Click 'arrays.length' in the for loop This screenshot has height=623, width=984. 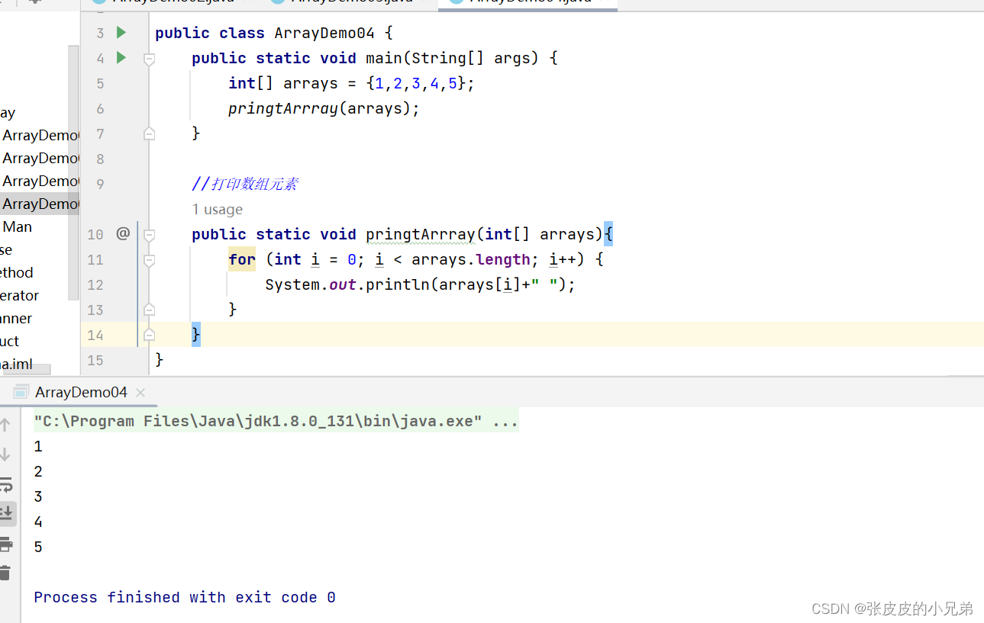pos(471,259)
